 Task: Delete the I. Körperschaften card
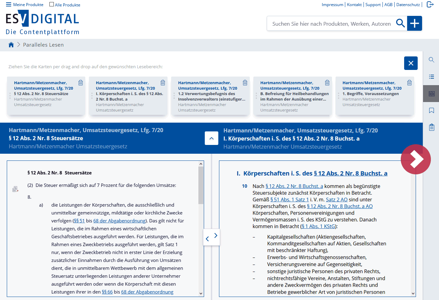coord(163,83)
